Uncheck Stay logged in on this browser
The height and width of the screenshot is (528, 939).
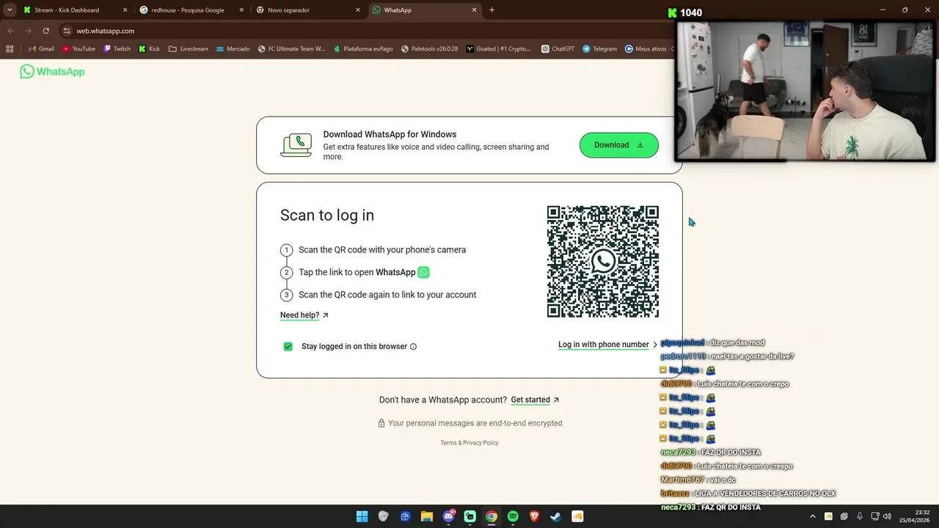[x=288, y=346]
